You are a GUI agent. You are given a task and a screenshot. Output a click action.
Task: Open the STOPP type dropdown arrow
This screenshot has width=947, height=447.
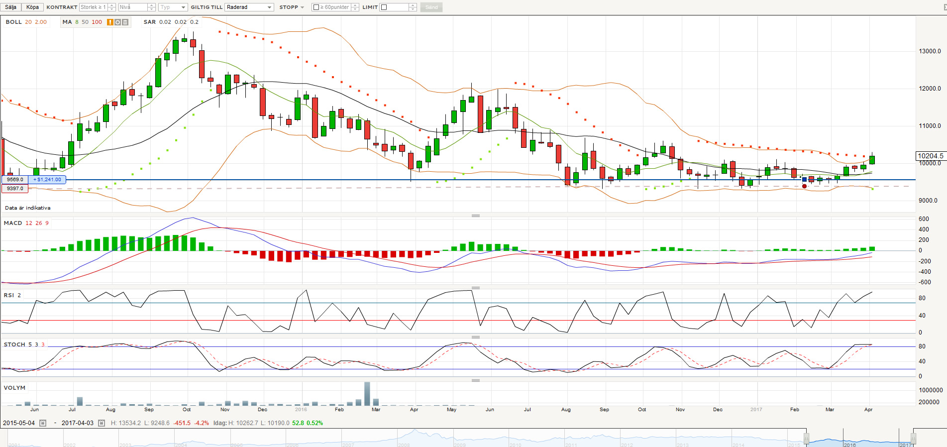tap(302, 7)
